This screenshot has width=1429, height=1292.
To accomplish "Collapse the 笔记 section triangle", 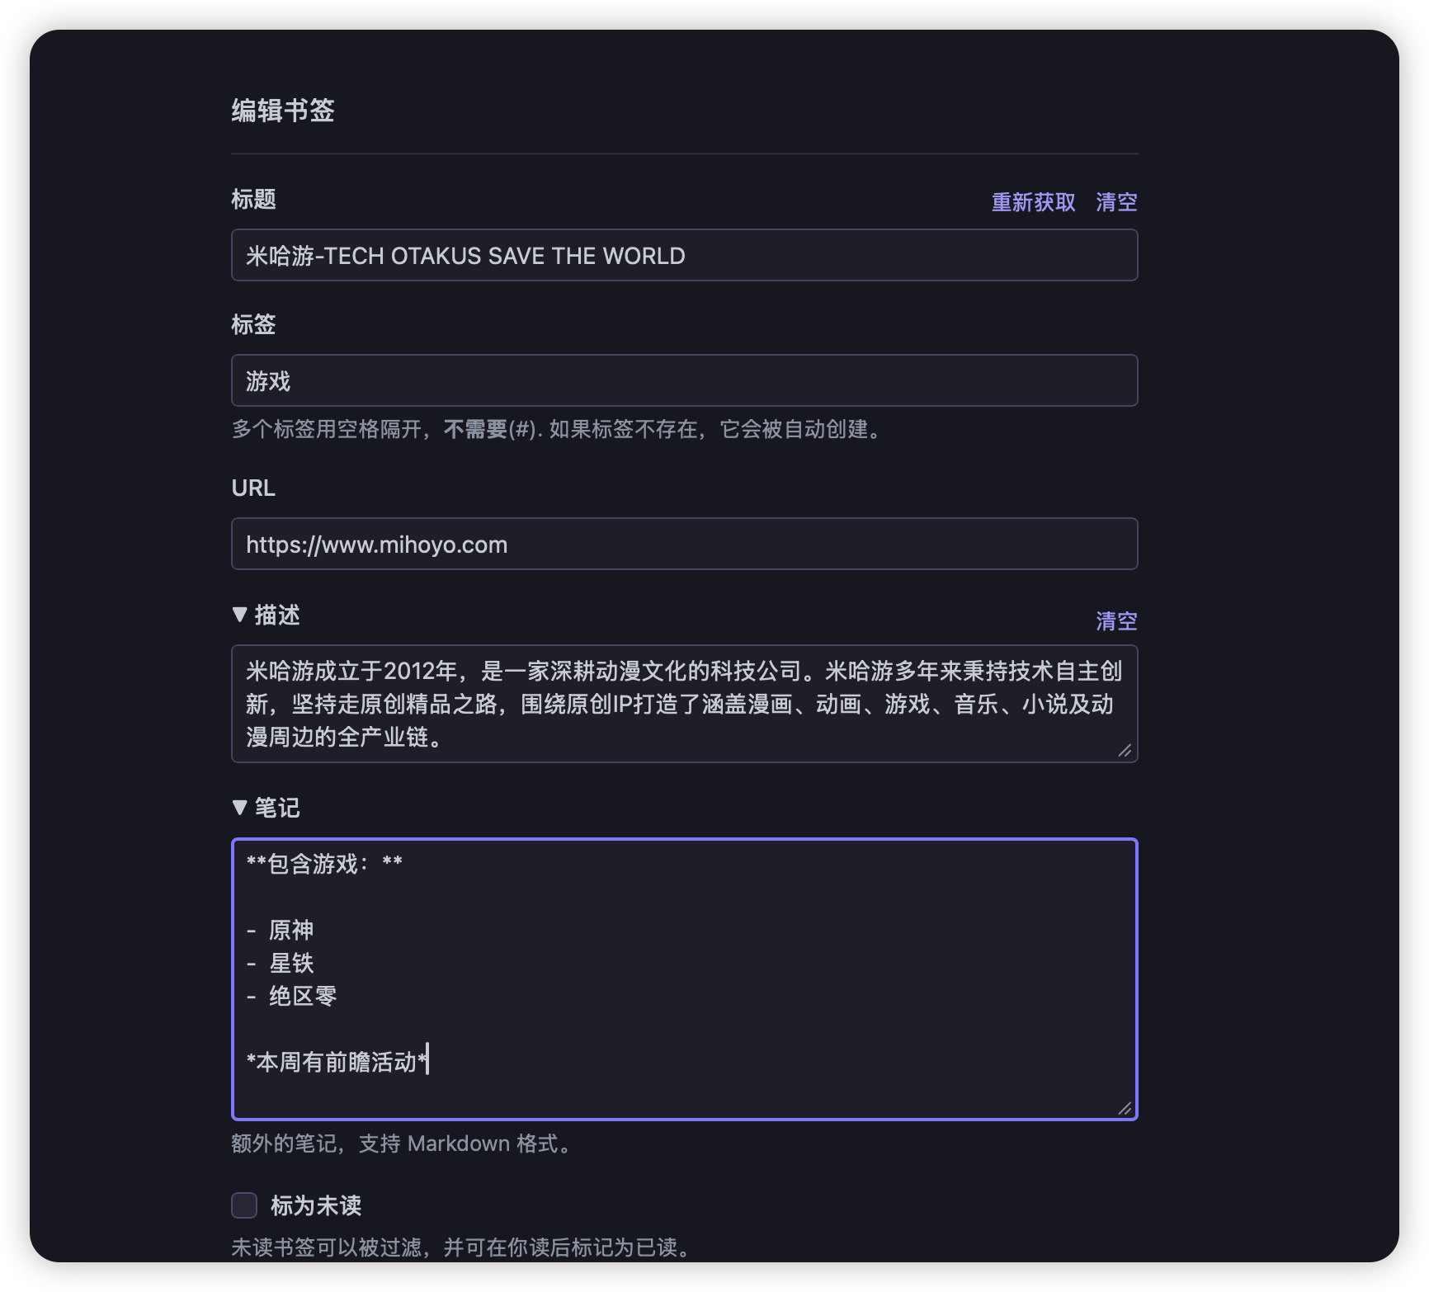I will click(240, 808).
